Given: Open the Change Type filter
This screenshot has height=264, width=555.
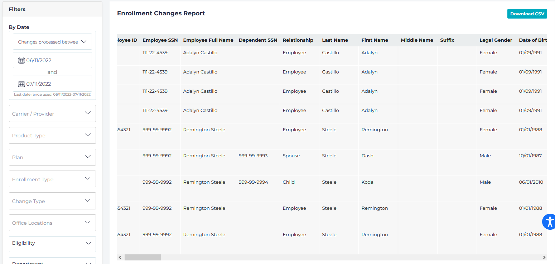Looking at the screenshot, I should click(x=52, y=201).
